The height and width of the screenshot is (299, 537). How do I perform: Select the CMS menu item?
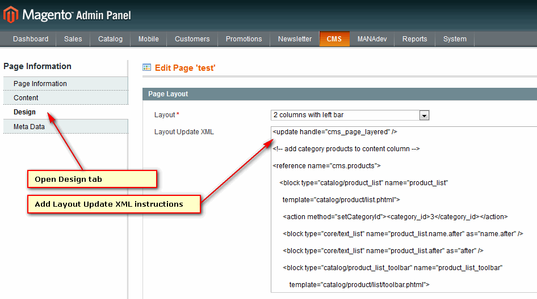[334, 39]
